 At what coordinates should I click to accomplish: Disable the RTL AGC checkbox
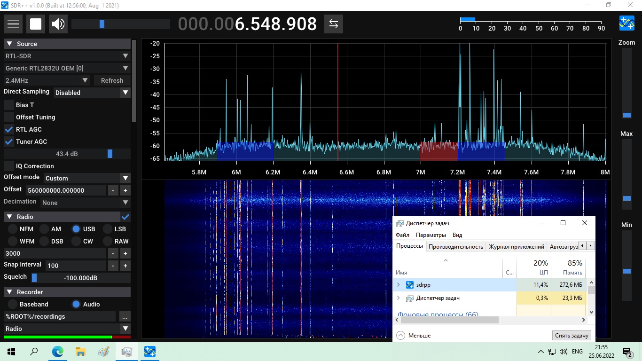tap(9, 129)
